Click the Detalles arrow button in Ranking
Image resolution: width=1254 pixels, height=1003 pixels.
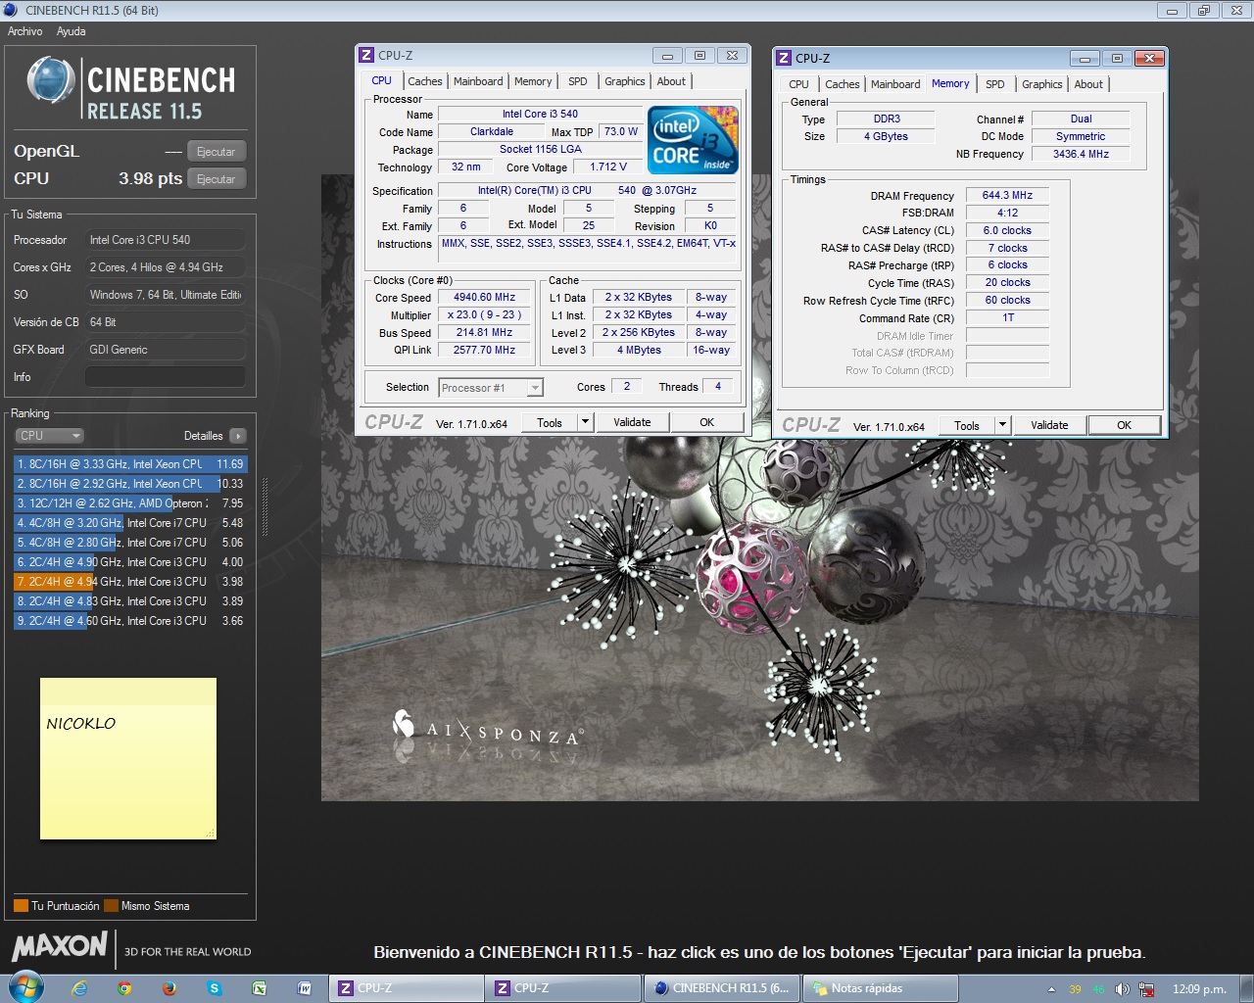coord(238,436)
